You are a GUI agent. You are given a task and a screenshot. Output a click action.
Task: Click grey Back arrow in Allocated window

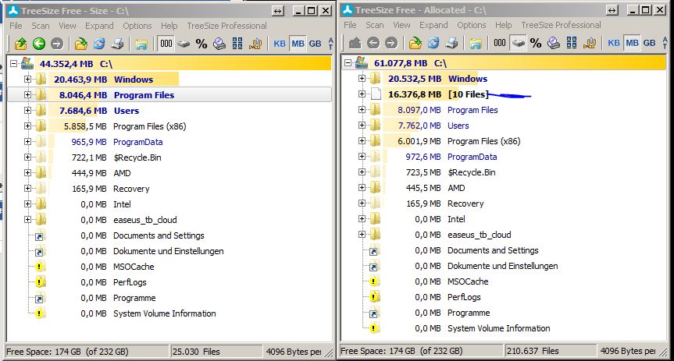pyautogui.click(x=373, y=43)
